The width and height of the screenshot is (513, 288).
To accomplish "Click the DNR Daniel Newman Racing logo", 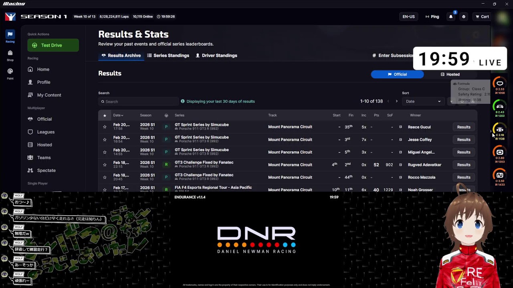I will point(256,240).
